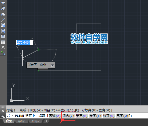Add a new layout with plus tab

tap(46, 121)
